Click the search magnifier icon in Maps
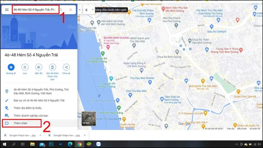Screen dimensions: 263x148 tap(61, 10)
